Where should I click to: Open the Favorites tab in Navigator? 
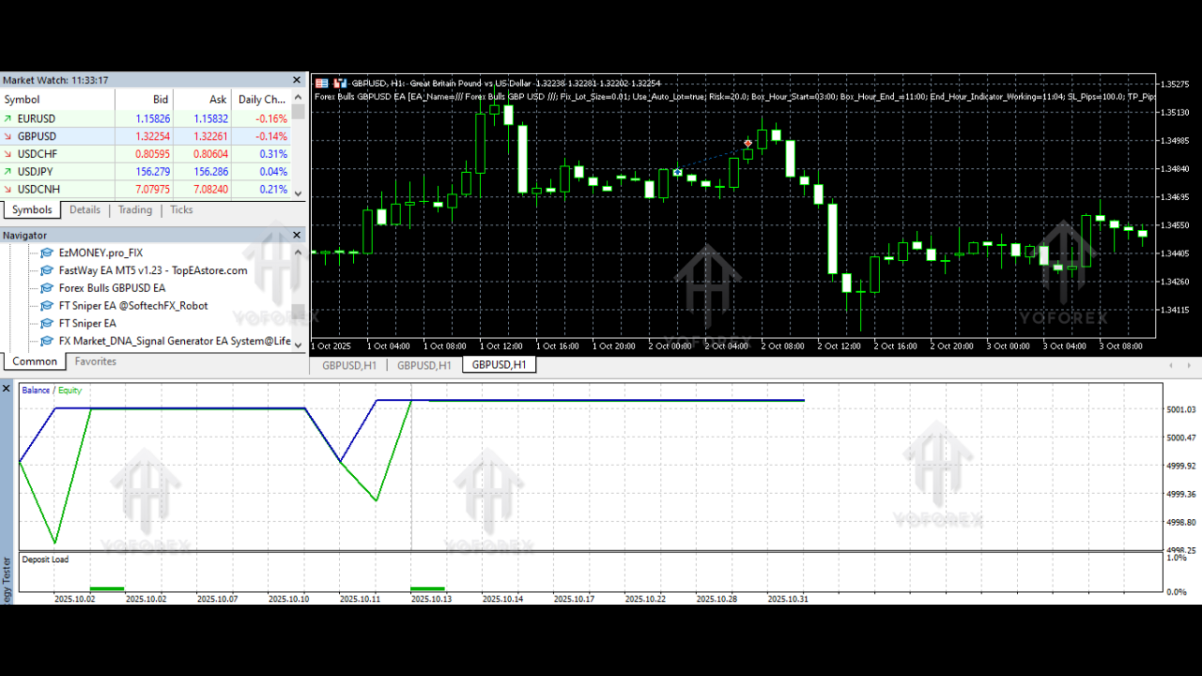coord(95,361)
